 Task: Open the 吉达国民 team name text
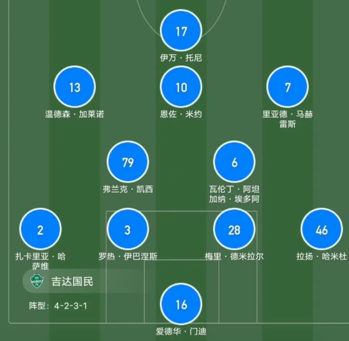click(72, 282)
